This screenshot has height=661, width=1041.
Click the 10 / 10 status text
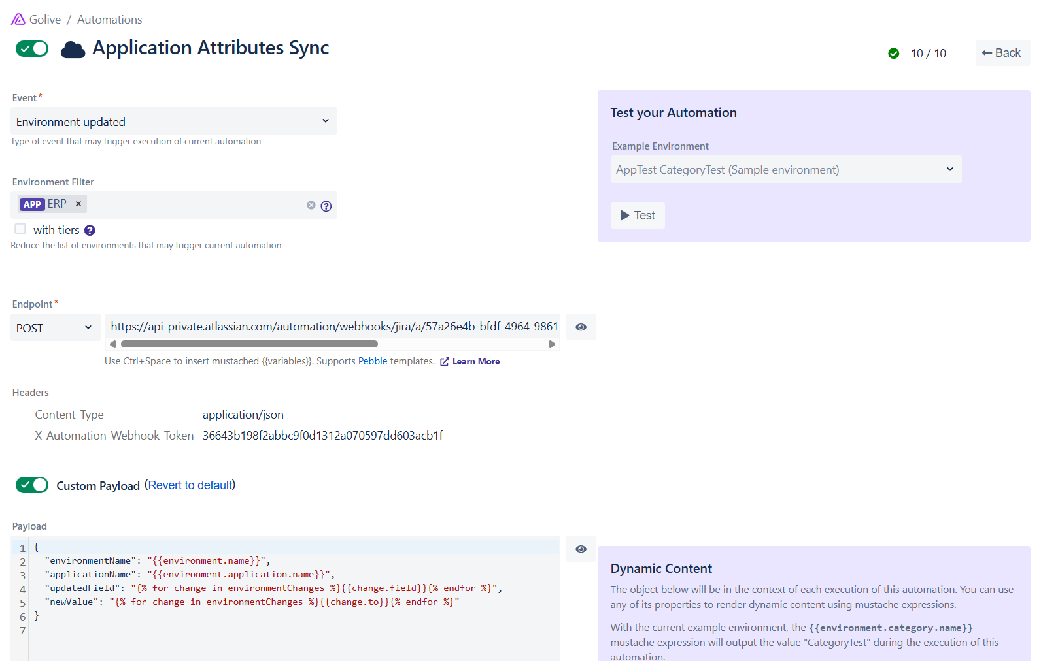(x=929, y=54)
